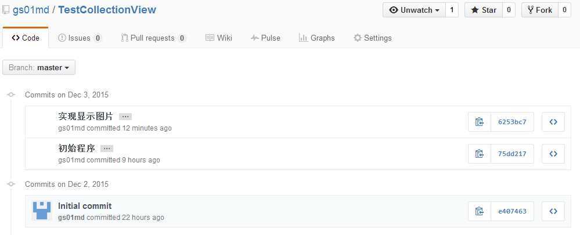This screenshot has width=580, height=235.
Task: Expand description of commit 实现显示图片
Action: tap(125, 117)
